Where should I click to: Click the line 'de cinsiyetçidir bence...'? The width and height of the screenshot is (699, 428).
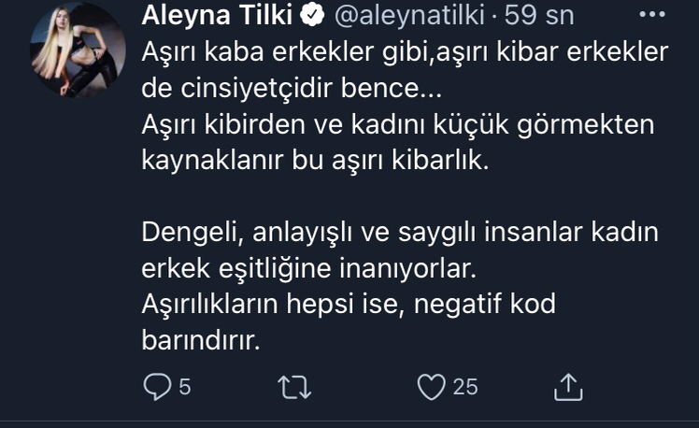(292, 88)
